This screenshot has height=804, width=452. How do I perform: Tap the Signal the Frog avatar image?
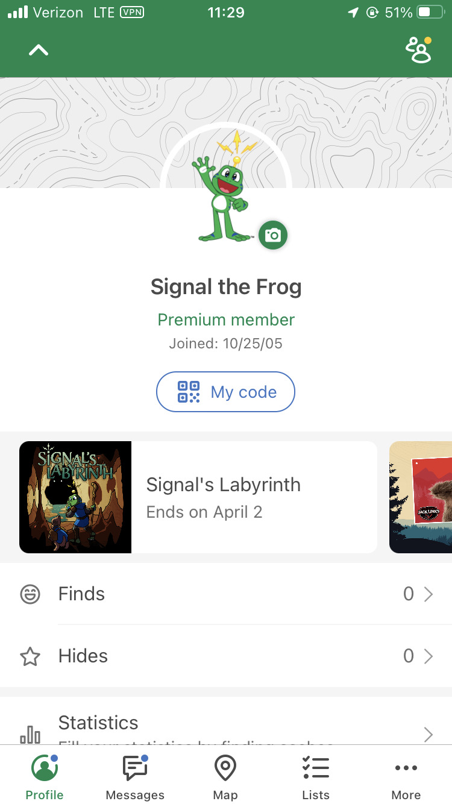[x=223, y=193]
